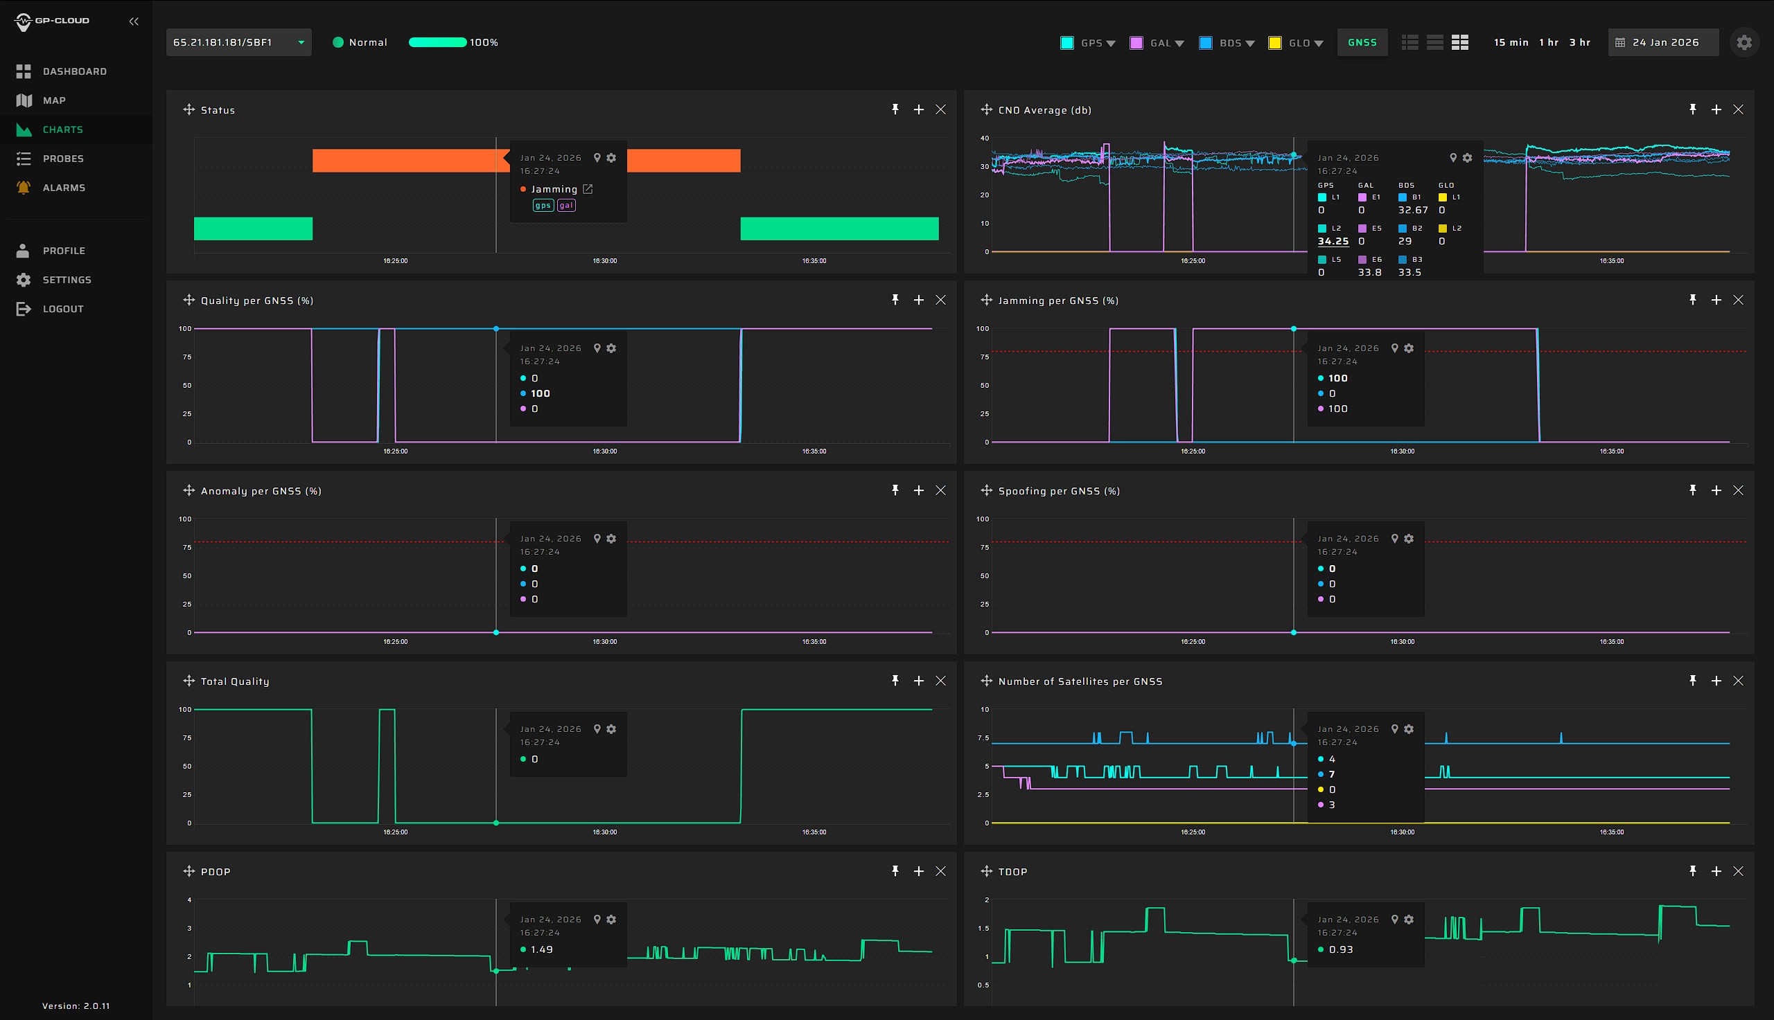Expand the BDS signals dropdown arrow
Screen dimensions: 1774x1020
1249,44
